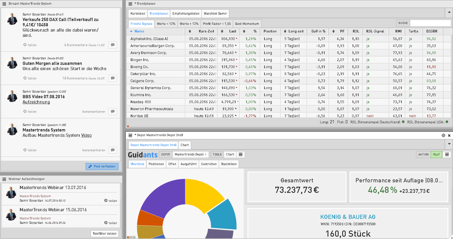Select the Alphabet Inc. (Class A) row

(289, 39)
